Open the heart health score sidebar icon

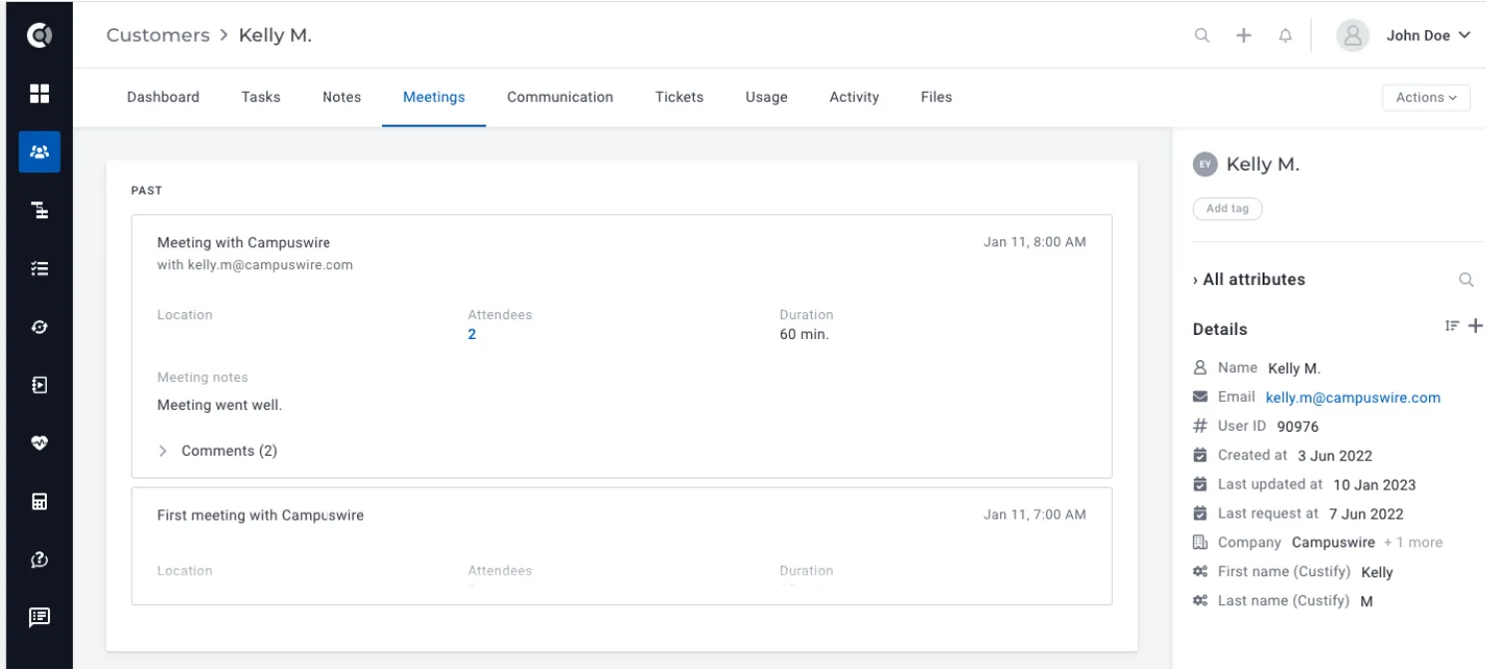39,443
